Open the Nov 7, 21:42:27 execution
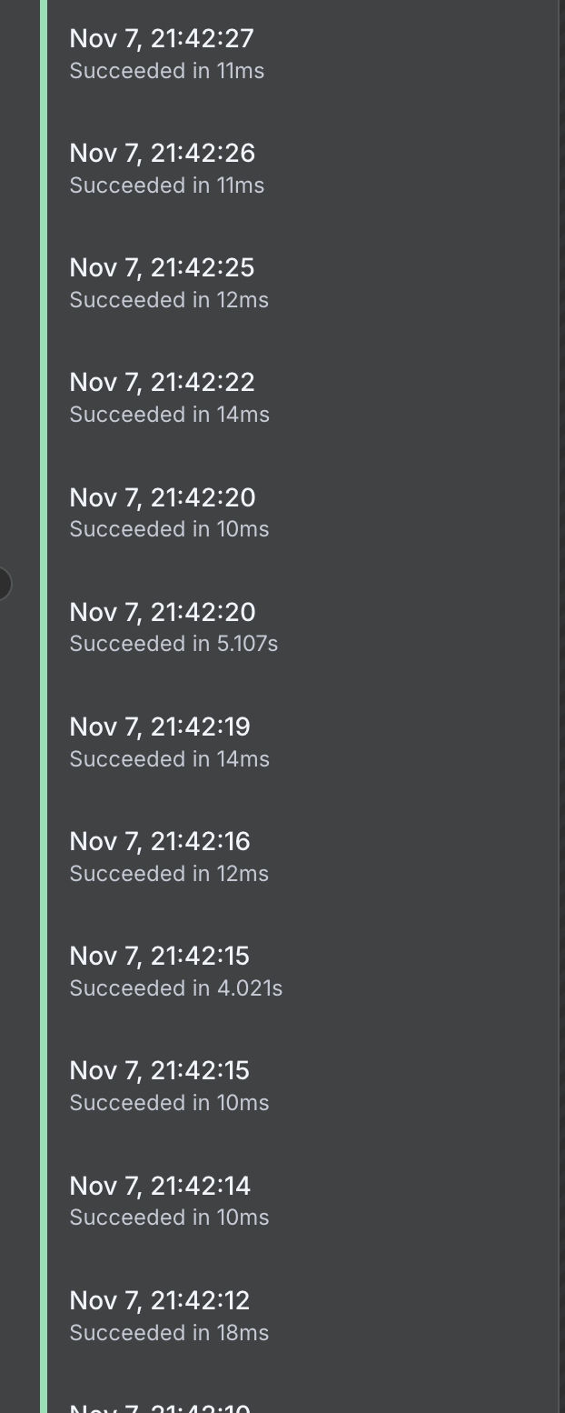The height and width of the screenshot is (1413, 565). click(162, 39)
